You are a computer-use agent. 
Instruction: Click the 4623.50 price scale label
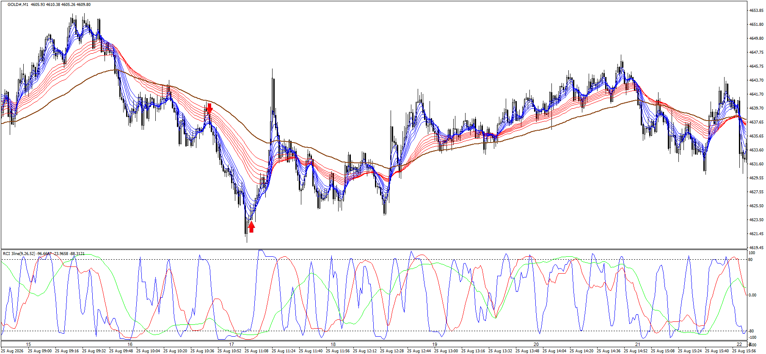756,220
